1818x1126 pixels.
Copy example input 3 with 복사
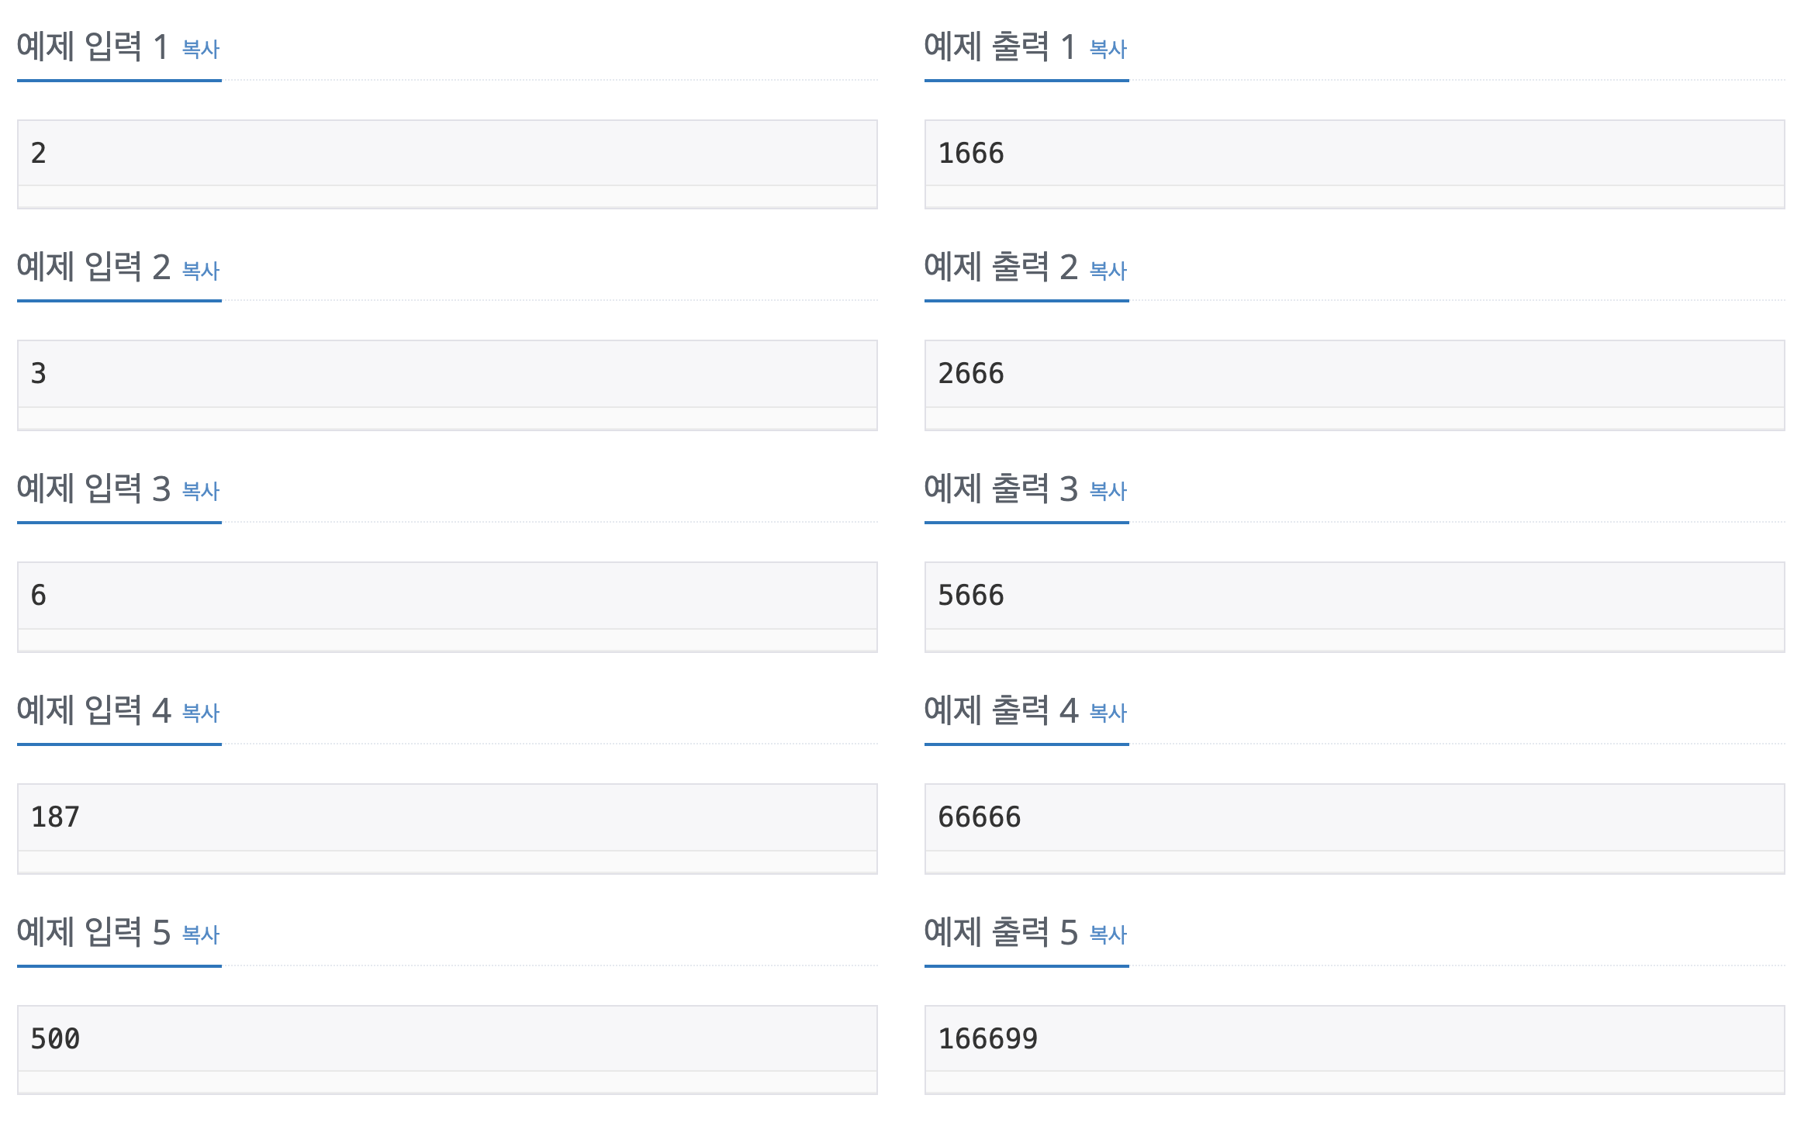[201, 492]
